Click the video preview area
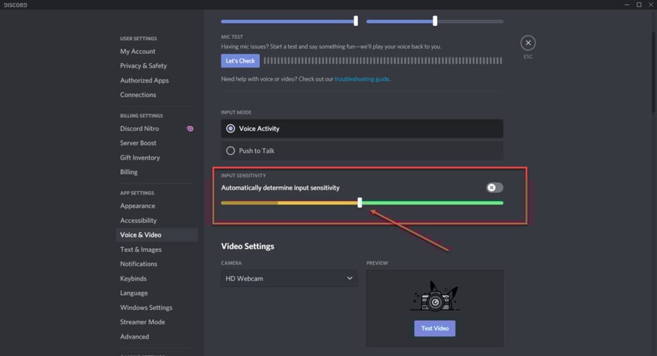The width and height of the screenshot is (657, 356). (435, 309)
